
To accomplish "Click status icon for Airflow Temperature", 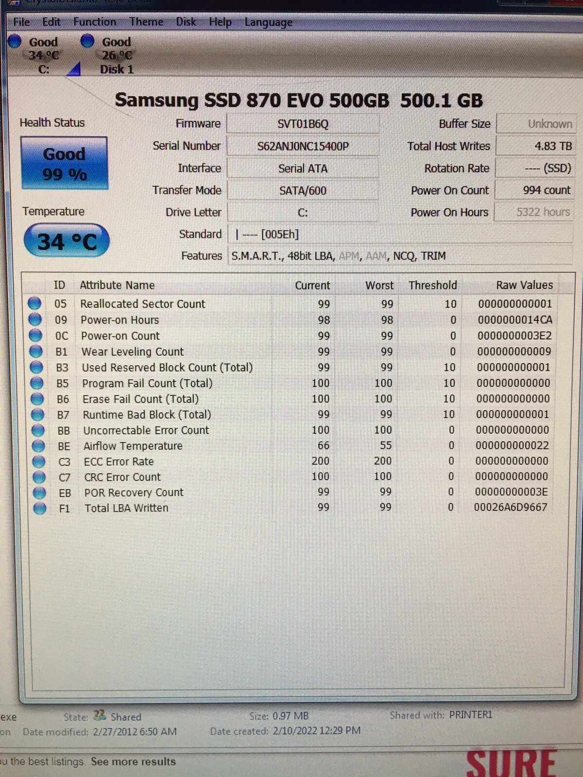I will point(38,446).
